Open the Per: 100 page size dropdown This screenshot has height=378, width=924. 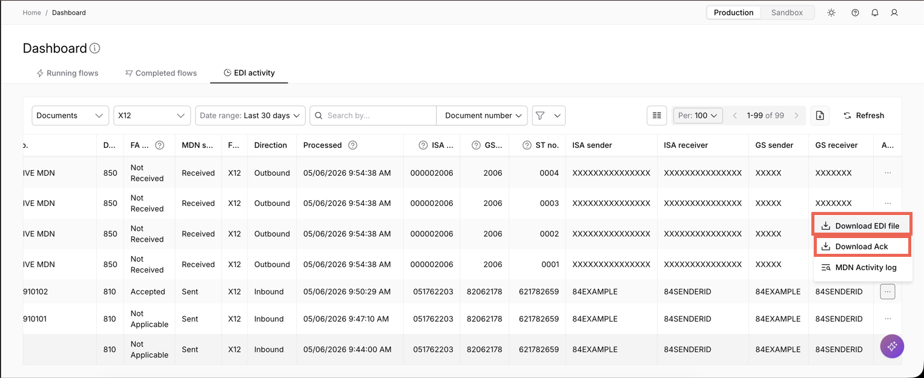coord(698,116)
